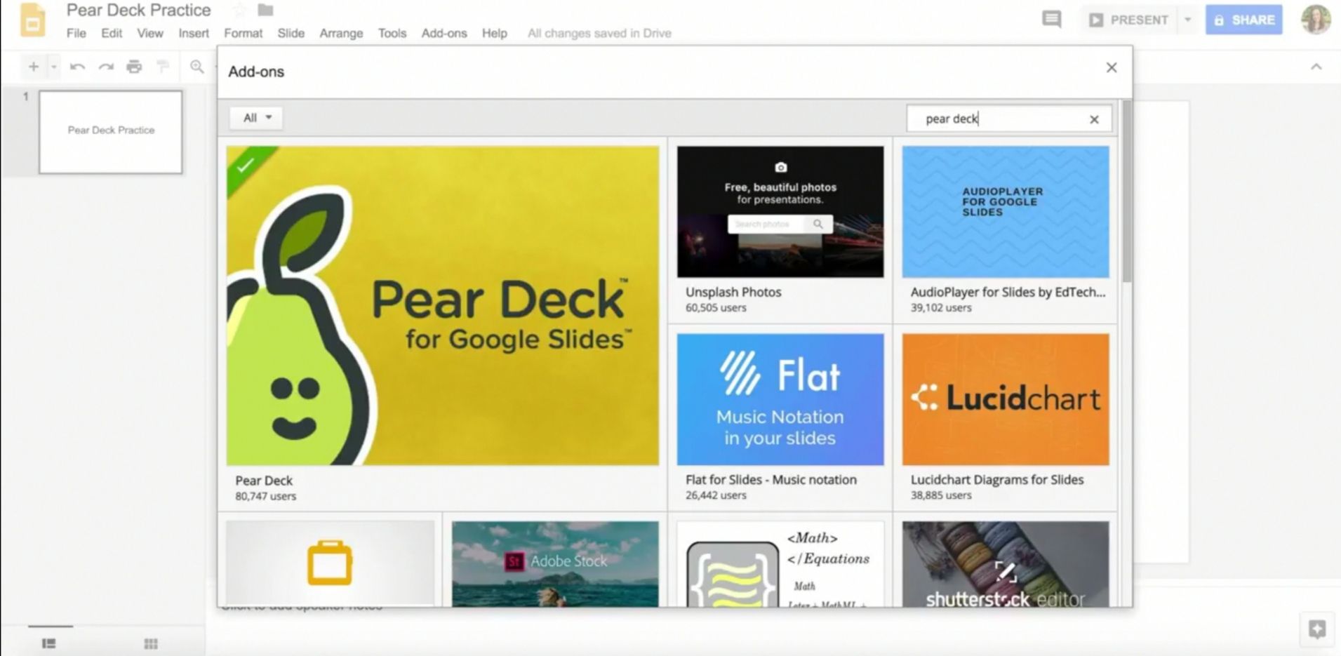Open the Slide menu
The height and width of the screenshot is (656, 1341).
click(291, 33)
